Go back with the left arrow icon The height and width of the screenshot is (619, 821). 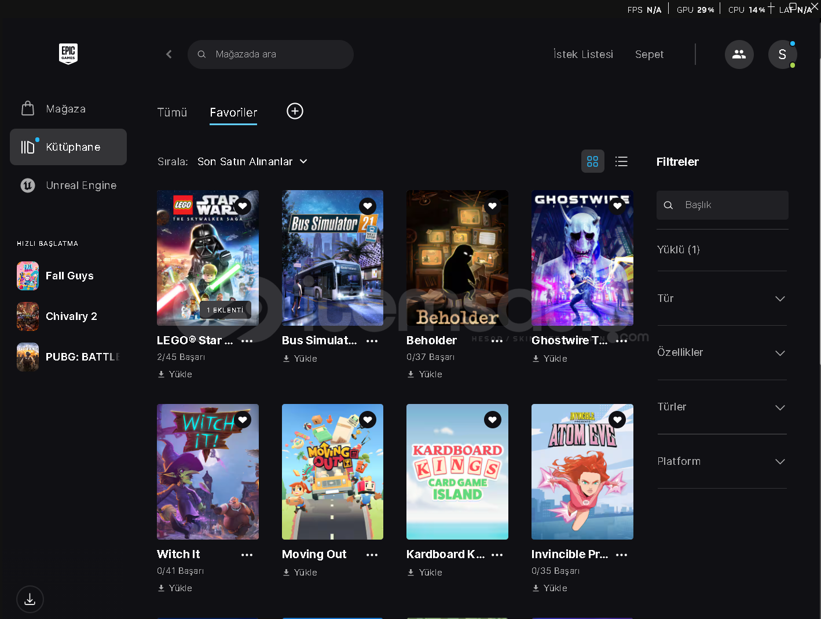(x=169, y=54)
